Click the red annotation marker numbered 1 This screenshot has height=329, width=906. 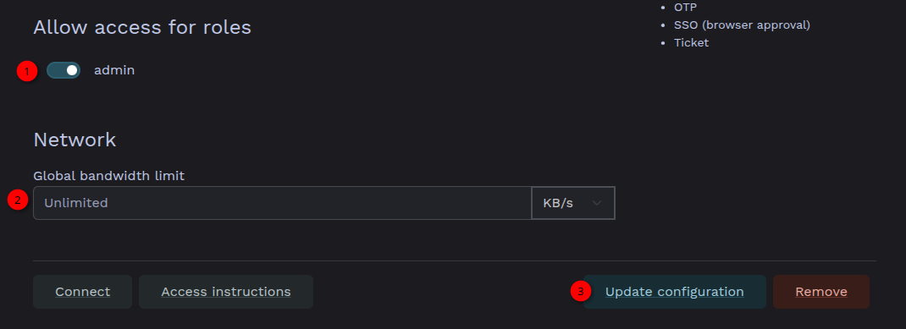pos(26,72)
